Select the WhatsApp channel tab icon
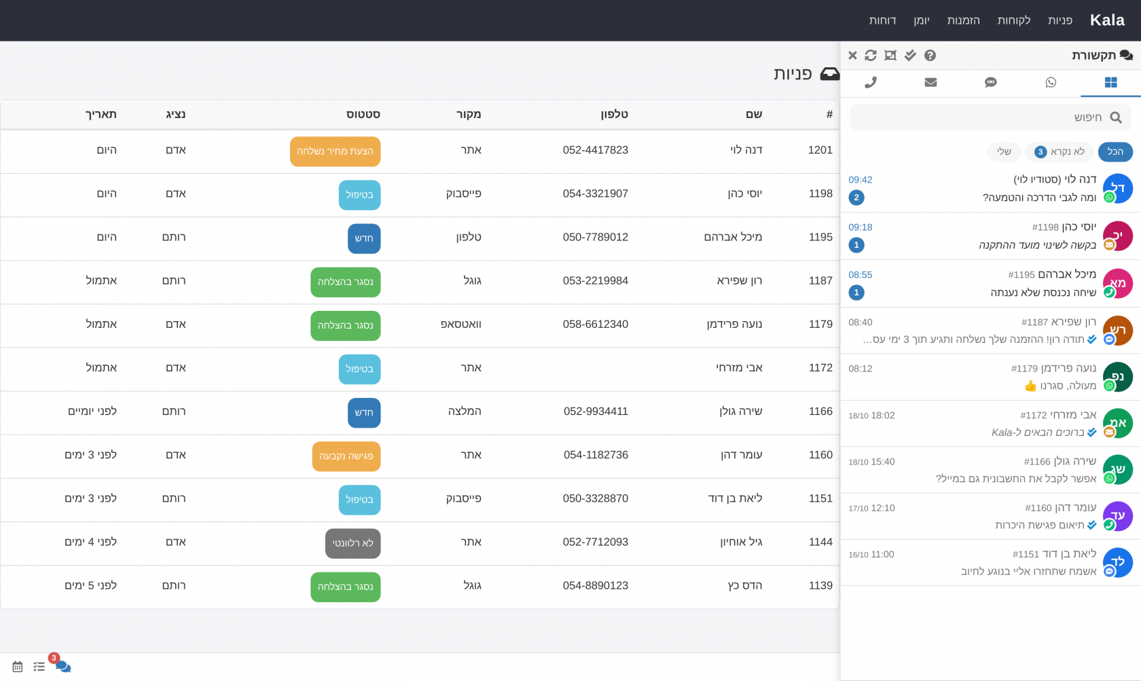This screenshot has width=1141, height=681. (x=1051, y=83)
